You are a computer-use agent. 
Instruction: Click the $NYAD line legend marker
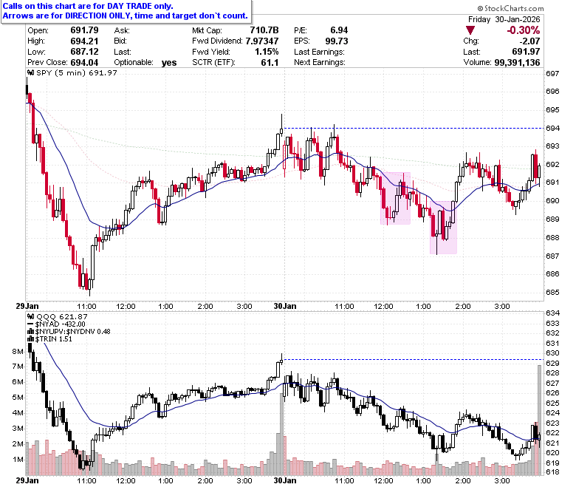point(31,324)
